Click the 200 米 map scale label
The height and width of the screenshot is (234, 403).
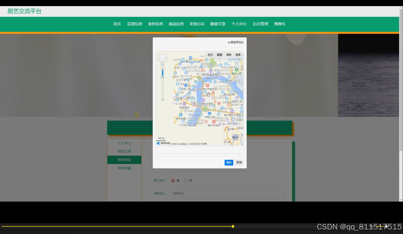[161, 138]
